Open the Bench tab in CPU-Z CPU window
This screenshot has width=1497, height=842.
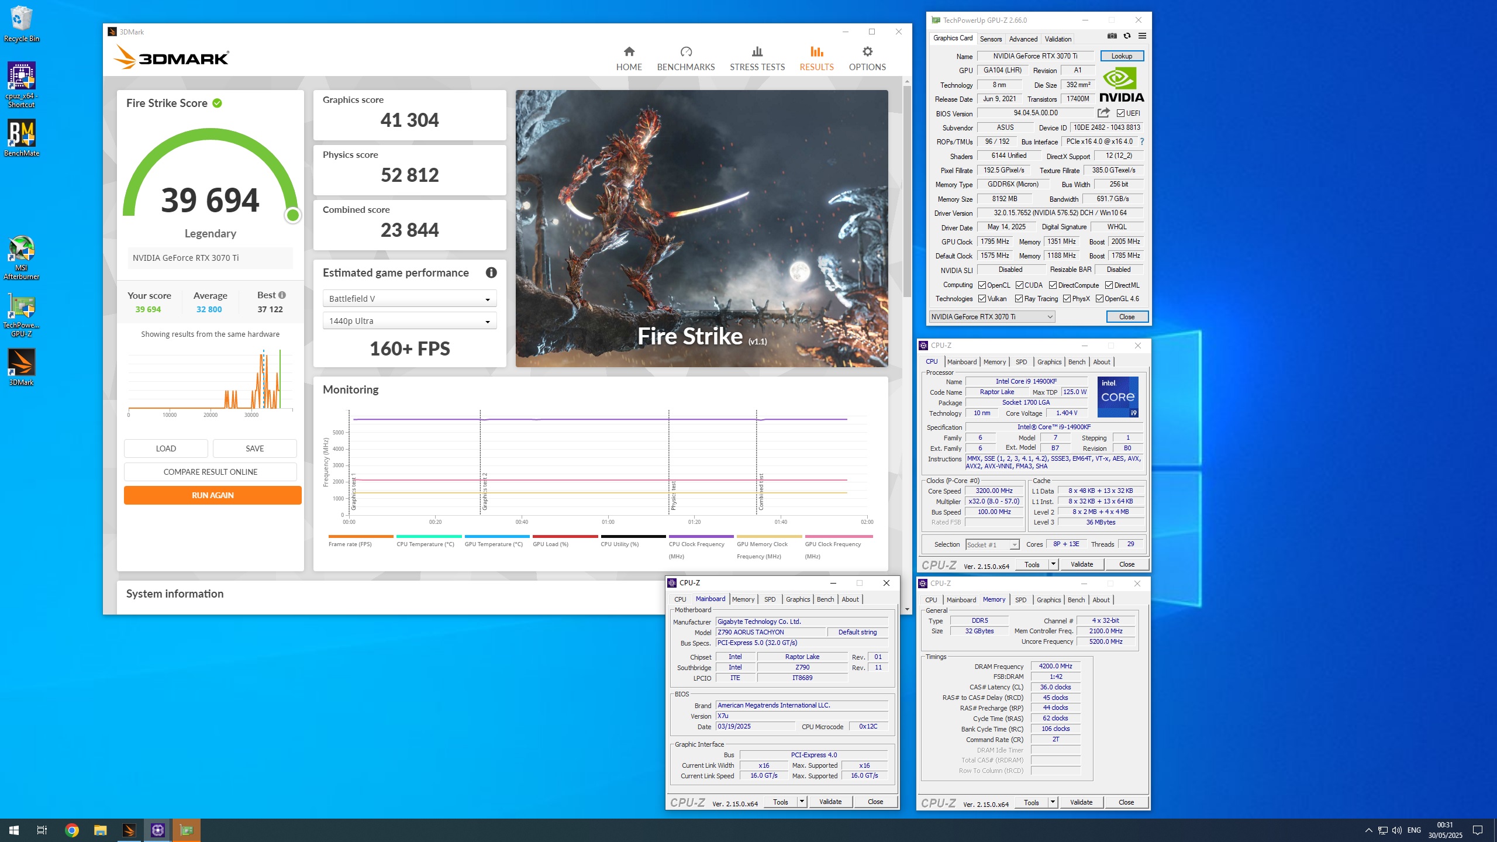click(x=1077, y=362)
